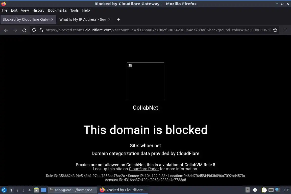
Task: Click the network connection tray icon
Action: (x=271, y=190)
